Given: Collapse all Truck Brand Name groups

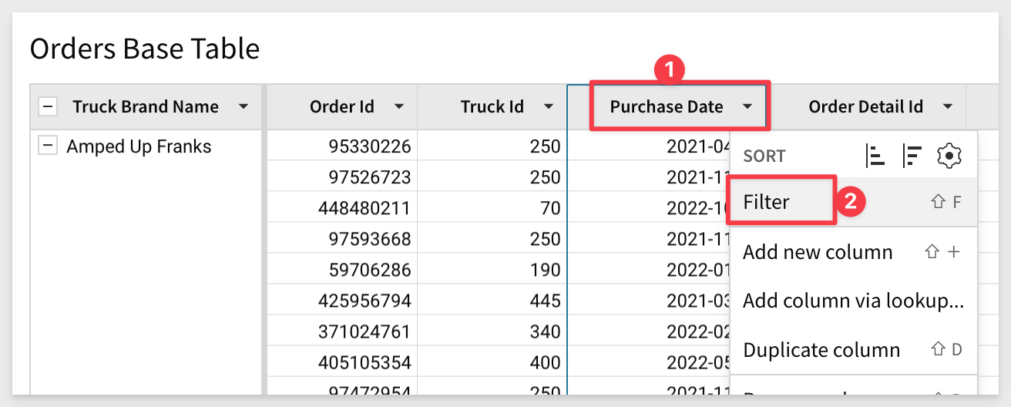Looking at the screenshot, I should 48,107.
